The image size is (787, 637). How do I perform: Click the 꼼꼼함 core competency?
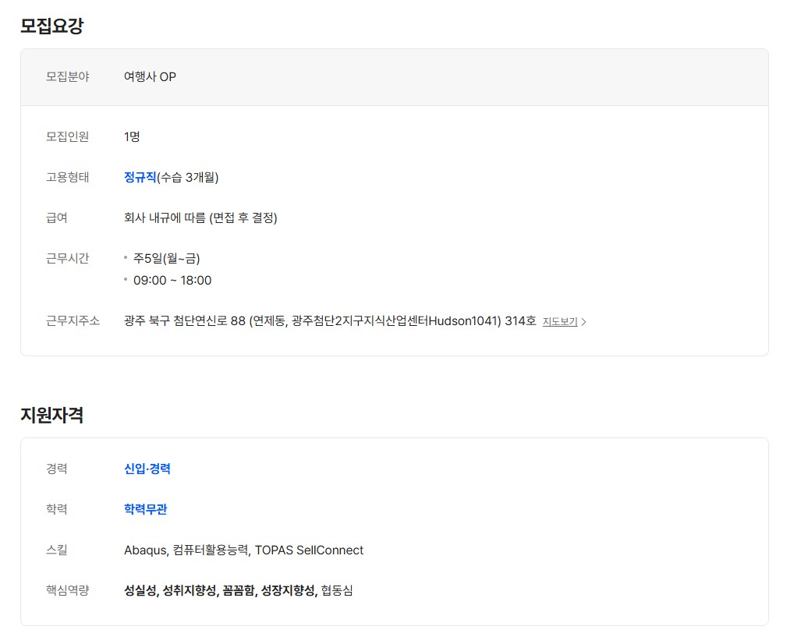(238, 590)
